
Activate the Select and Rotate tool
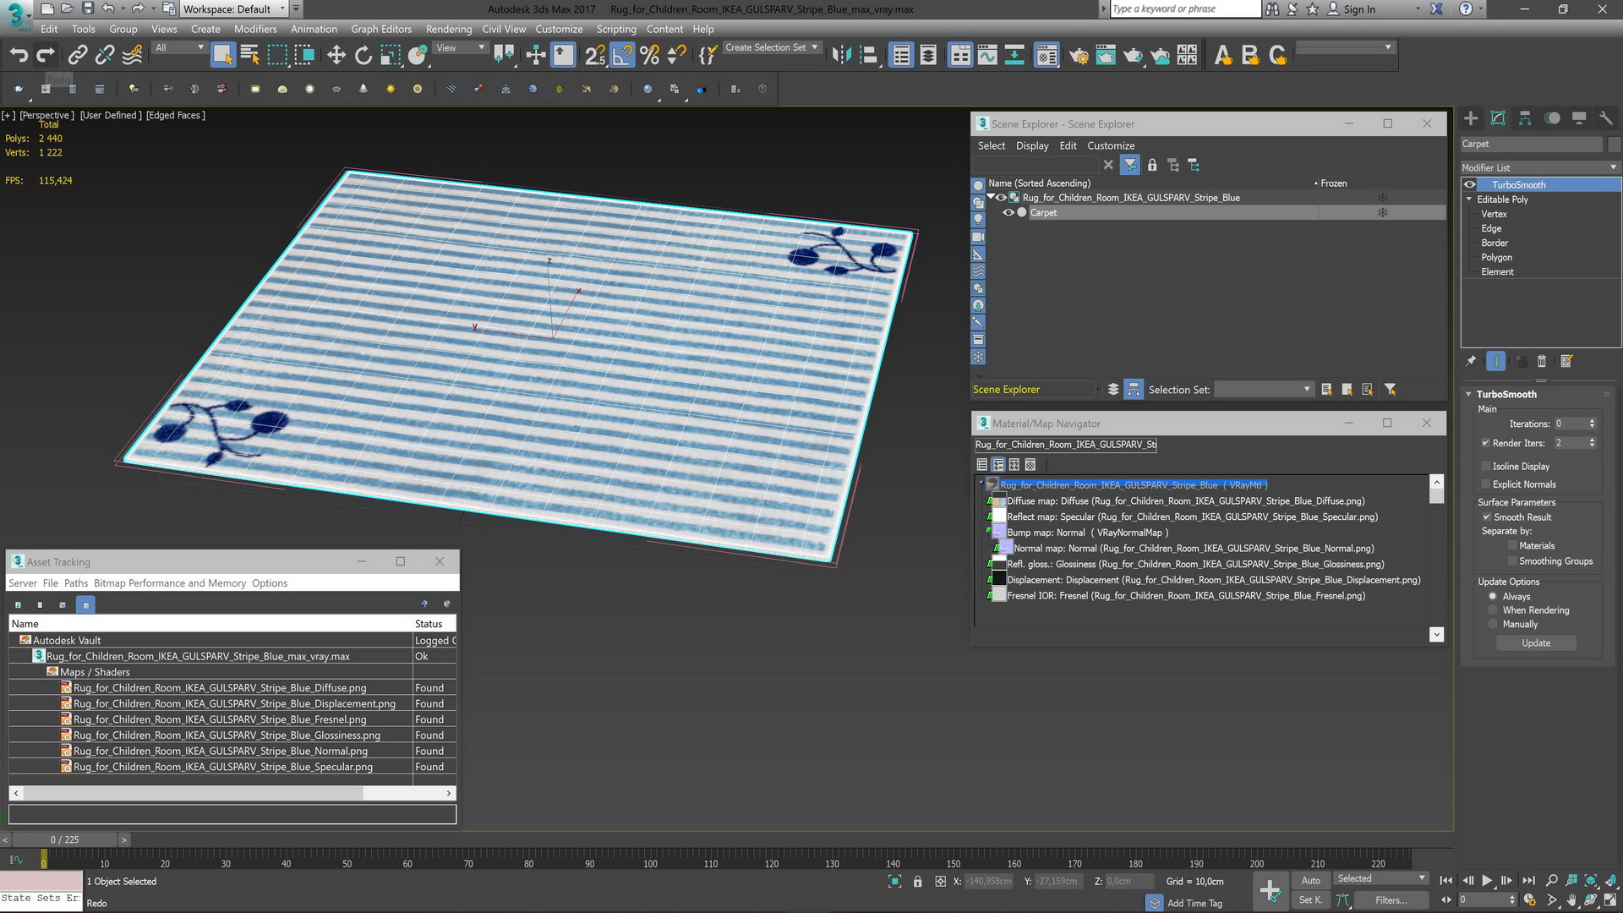363,56
